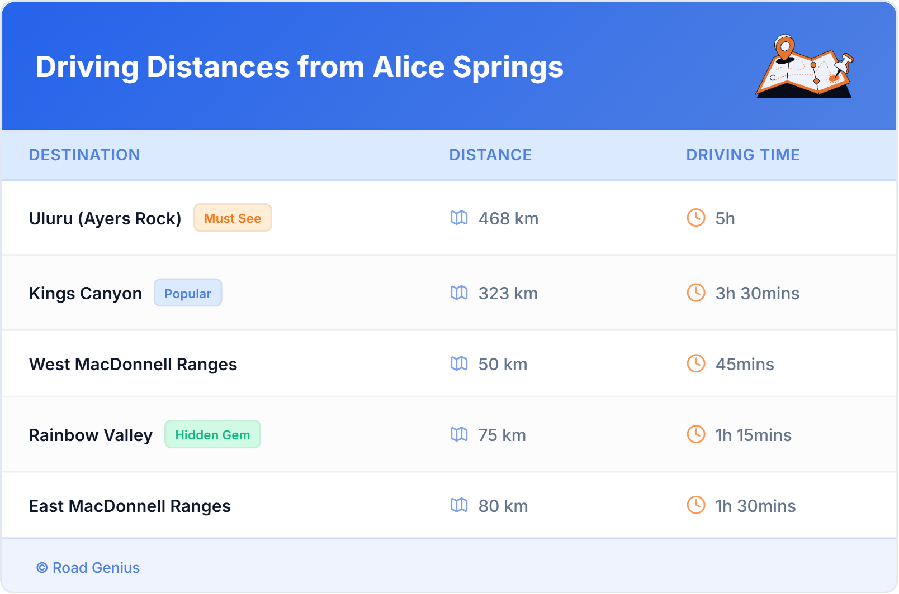This screenshot has height=594, width=899.
Task: Click the map icon beside 75 km
Action: coord(459,434)
